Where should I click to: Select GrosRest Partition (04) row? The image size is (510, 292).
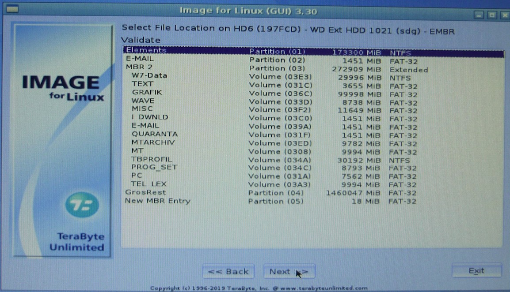point(313,193)
